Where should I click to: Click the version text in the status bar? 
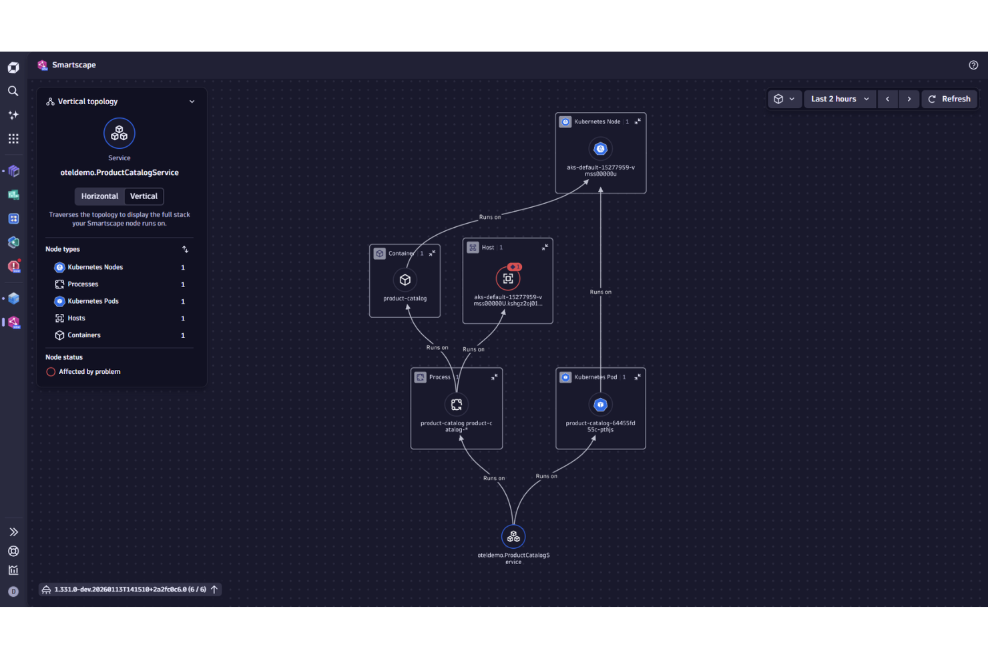[130, 590]
